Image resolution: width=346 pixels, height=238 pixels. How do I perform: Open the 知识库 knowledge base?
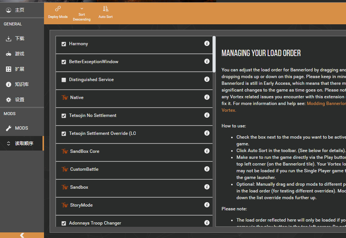pos(22,84)
